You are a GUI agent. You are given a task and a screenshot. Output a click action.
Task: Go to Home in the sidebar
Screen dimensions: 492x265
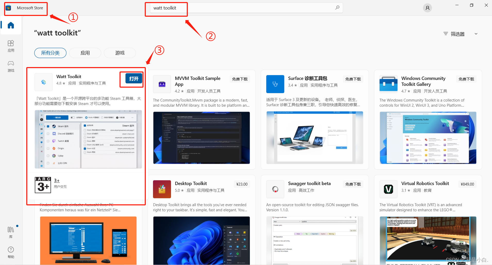(11, 25)
